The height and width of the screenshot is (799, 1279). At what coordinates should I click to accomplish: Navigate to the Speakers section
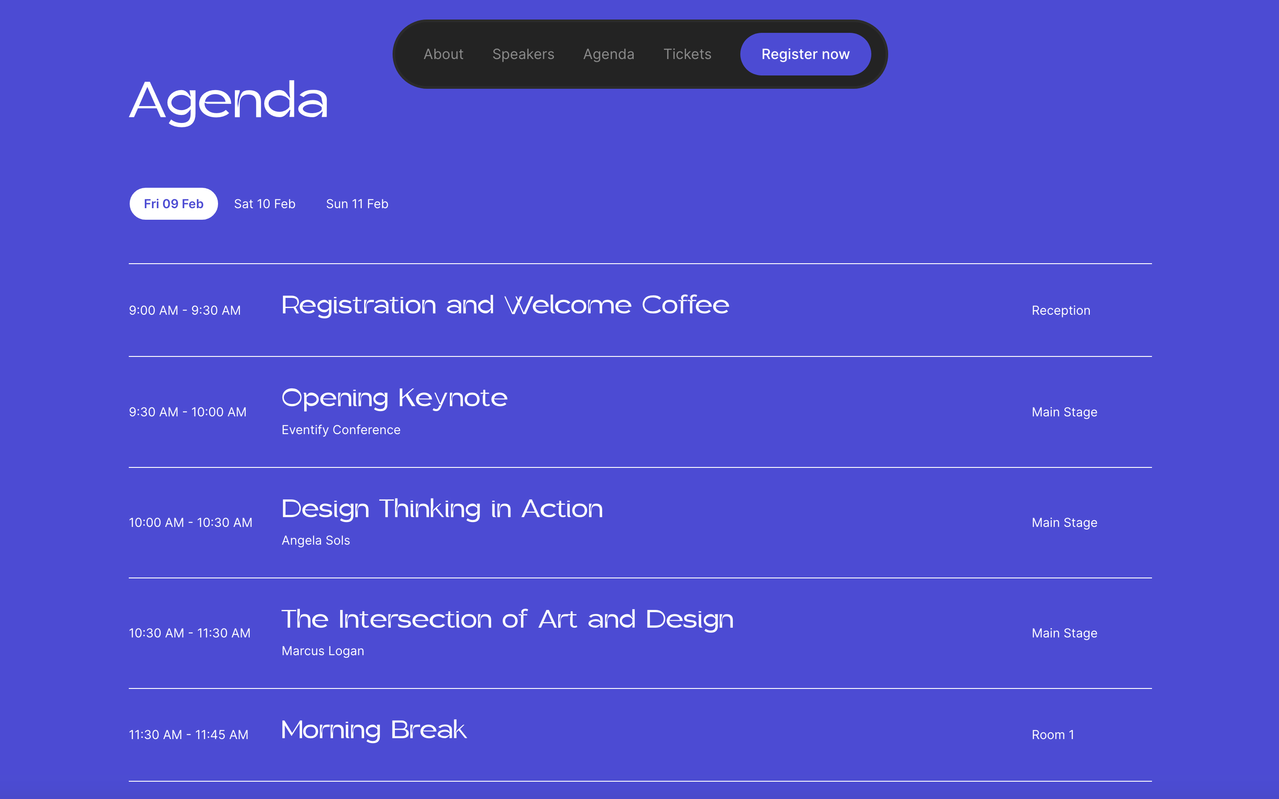(x=523, y=54)
